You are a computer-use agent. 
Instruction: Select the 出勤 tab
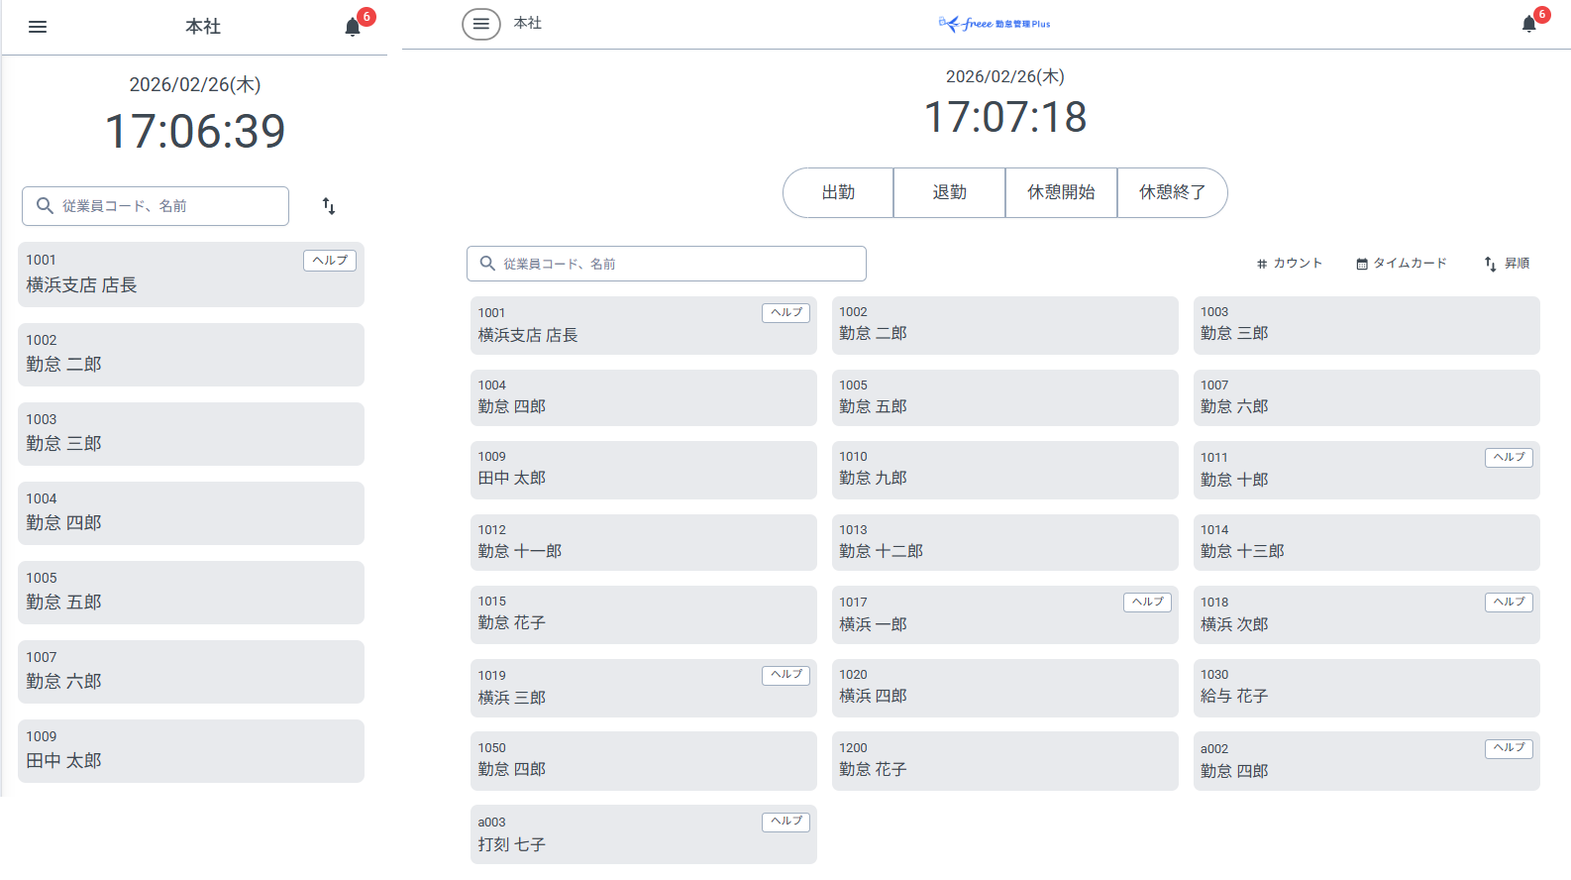(x=838, y=192)
